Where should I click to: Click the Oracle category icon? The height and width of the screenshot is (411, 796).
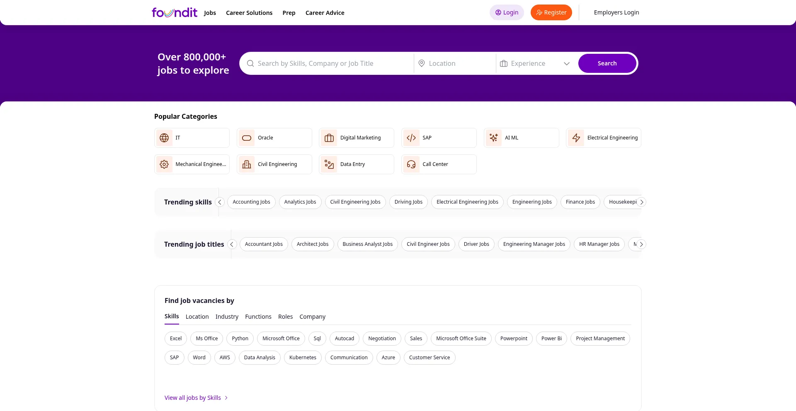(247, 138)
